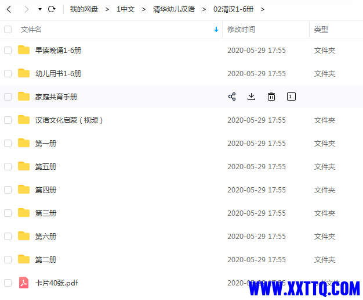This screenshot has width=363, height=300.
Task: Click 家庭共育手册 folder icon
Action: (x=24, y=96)
